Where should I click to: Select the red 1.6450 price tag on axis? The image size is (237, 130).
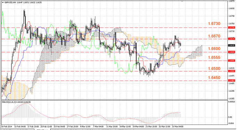coord(231,81)
